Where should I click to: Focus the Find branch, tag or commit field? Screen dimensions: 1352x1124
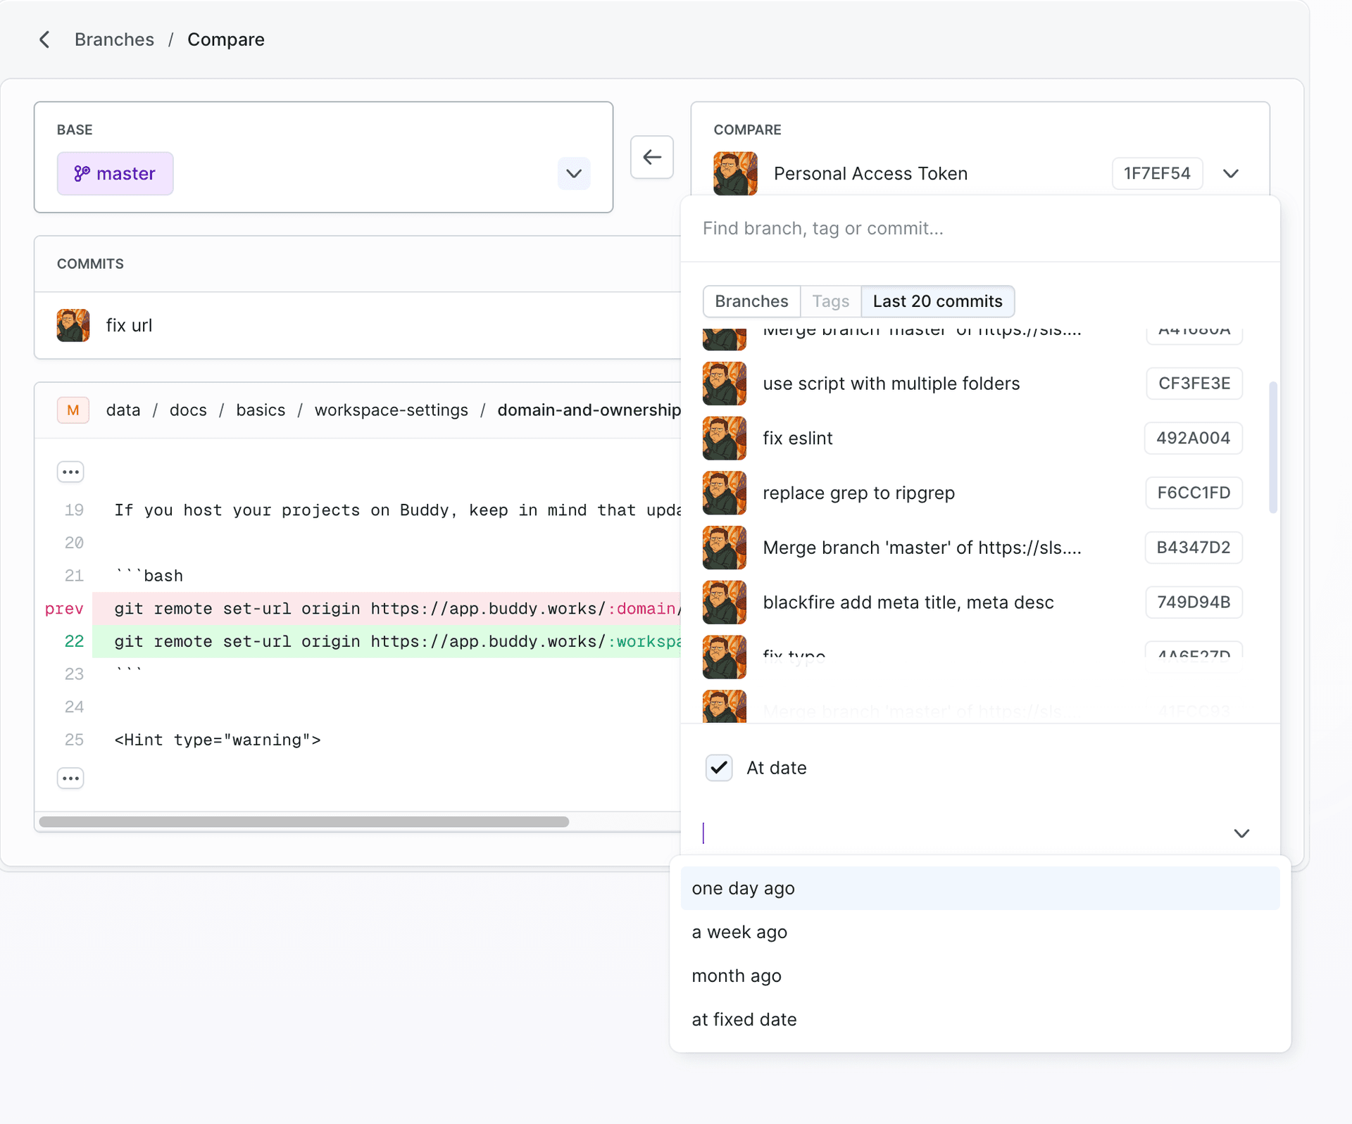(x=980, y=229)
